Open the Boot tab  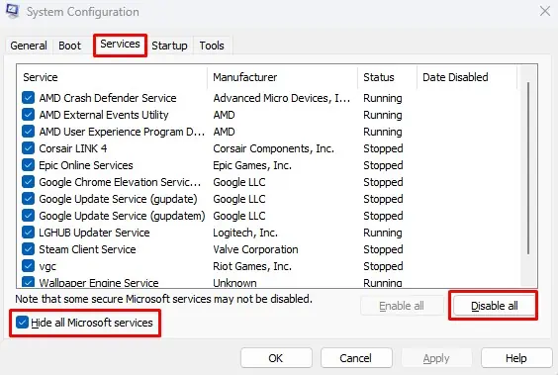point(69,46)
